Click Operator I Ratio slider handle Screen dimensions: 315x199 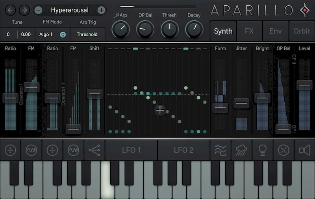pos(11,98)
